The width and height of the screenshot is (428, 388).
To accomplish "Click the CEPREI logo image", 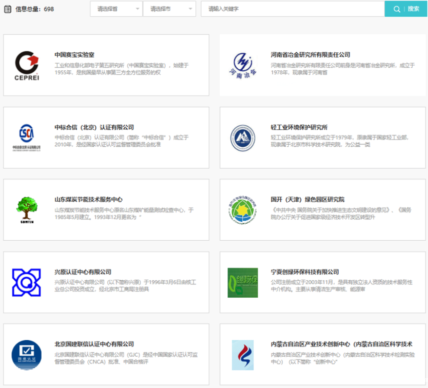I will coord(27,65).
